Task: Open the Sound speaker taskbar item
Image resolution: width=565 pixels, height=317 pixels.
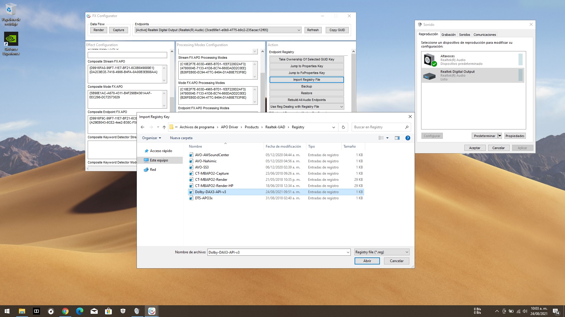Action: [137, 311]
